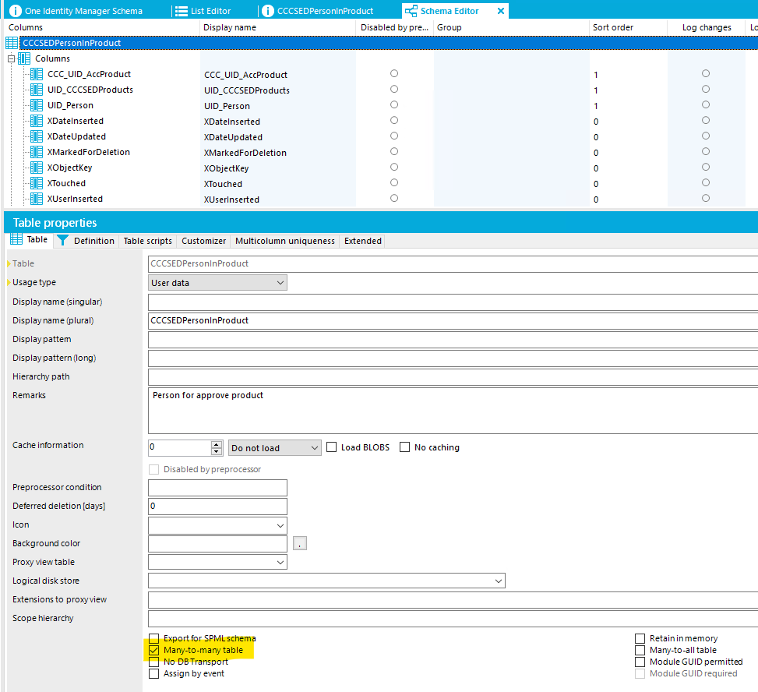This screenshot has width=758, height=692.
Task: Click the table icon for CCCSEDPersonInProduct root row
Action: 12,43
